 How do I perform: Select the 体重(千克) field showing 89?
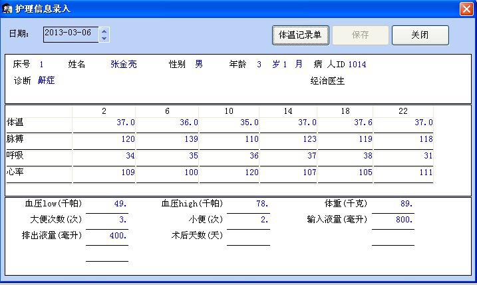tap(393, 204)
